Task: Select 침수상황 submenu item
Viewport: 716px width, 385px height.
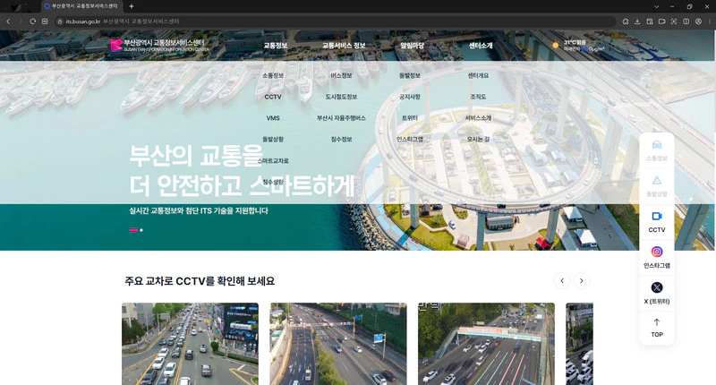Action: coord(273,182)
